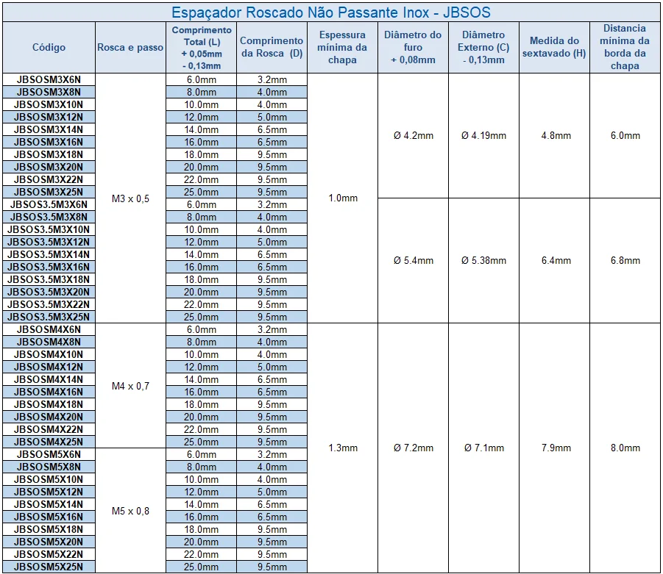This screenshot has width=663, height=574.
Task: Select code cell JBSOSM3X22N
Action: tap(49, 179)
